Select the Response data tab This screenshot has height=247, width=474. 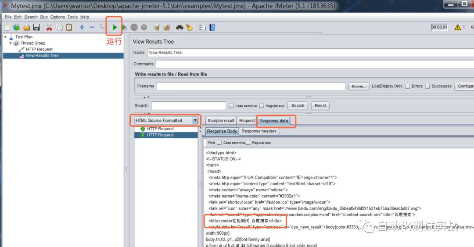click(x=273, y=121)
